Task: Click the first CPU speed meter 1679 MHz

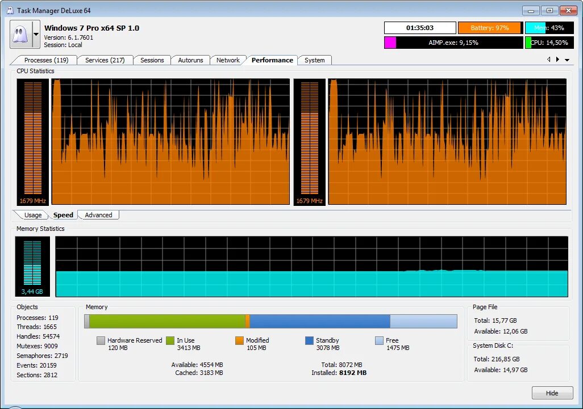Action: (33, 142)
